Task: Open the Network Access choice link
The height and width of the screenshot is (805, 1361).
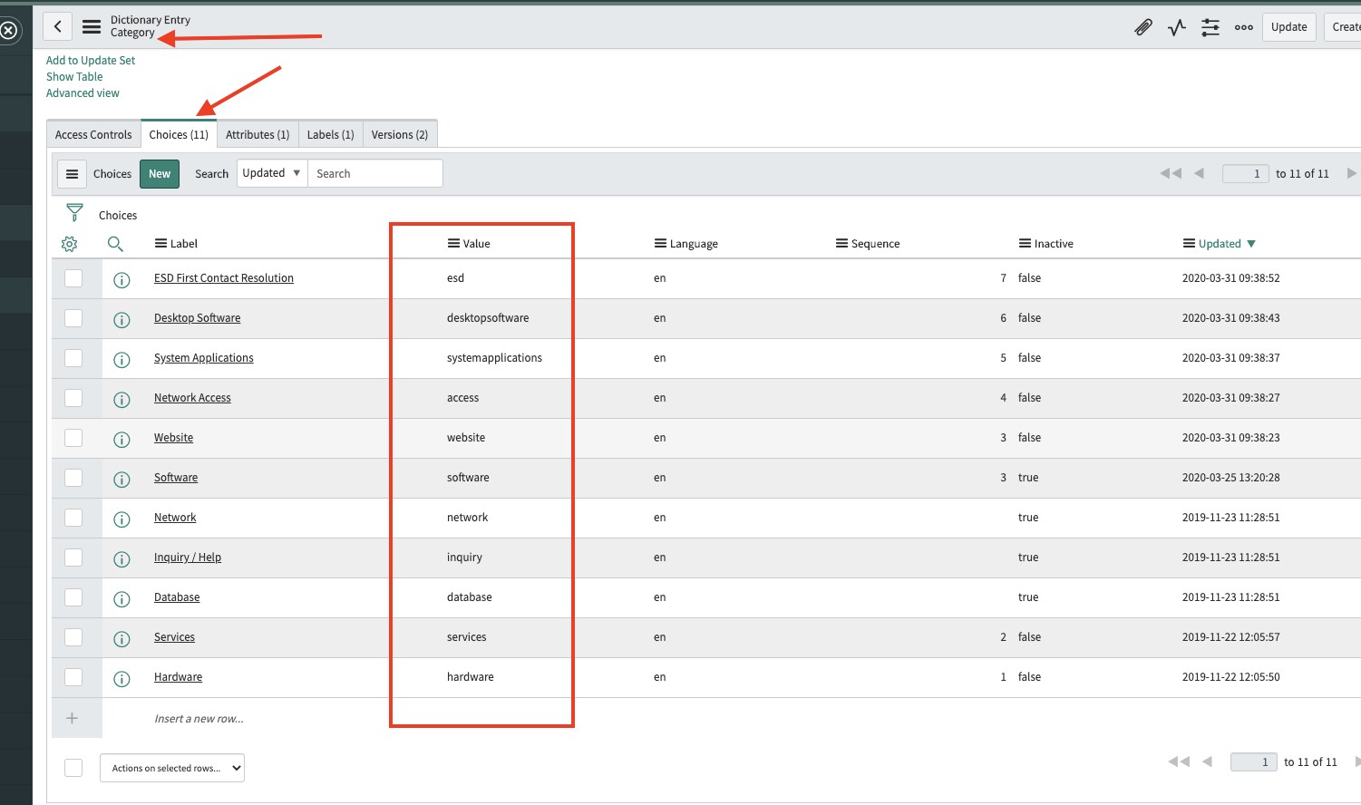Action: (x=192, y=398)
